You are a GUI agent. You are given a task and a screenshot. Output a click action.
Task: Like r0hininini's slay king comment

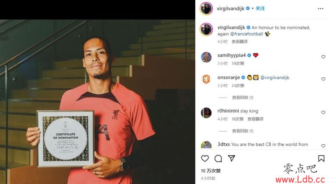click(x=323, y=112)
